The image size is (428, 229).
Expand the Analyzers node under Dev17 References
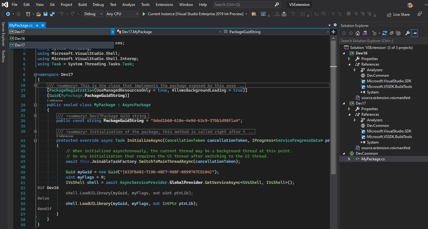(355, 120)
